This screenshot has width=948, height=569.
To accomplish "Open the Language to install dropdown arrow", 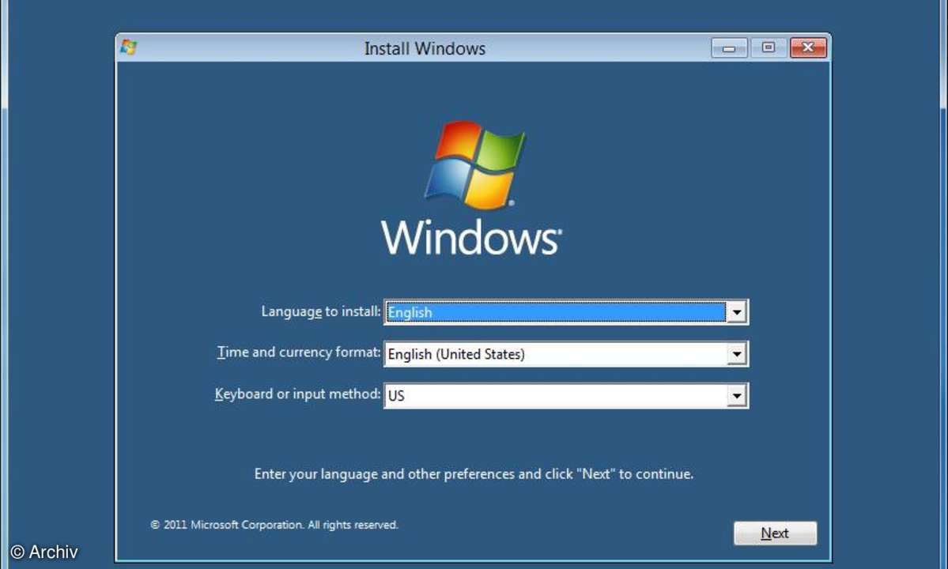I will [736, 312].
